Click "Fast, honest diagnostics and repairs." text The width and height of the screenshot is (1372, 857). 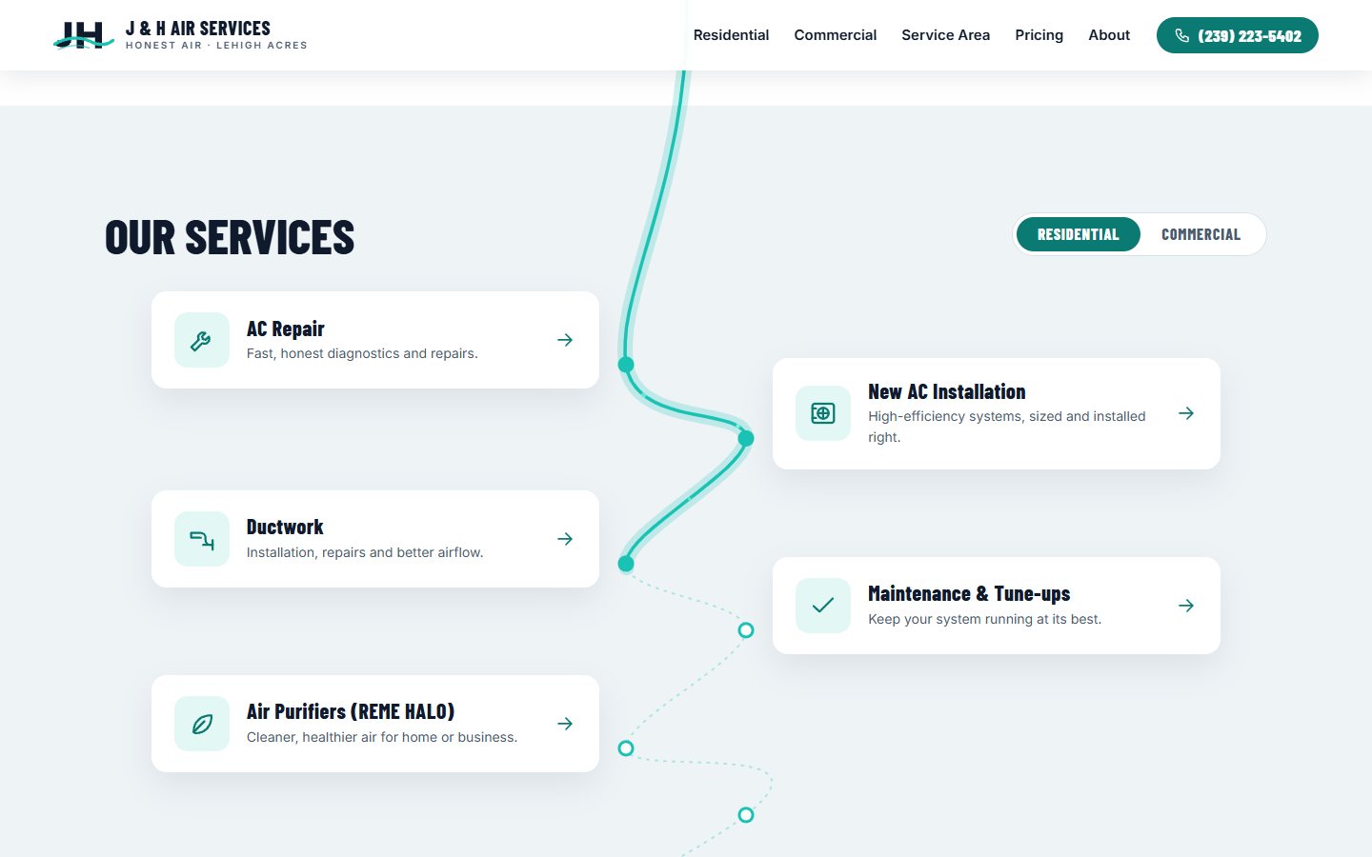pyautogui.click(x=362, y=353)
